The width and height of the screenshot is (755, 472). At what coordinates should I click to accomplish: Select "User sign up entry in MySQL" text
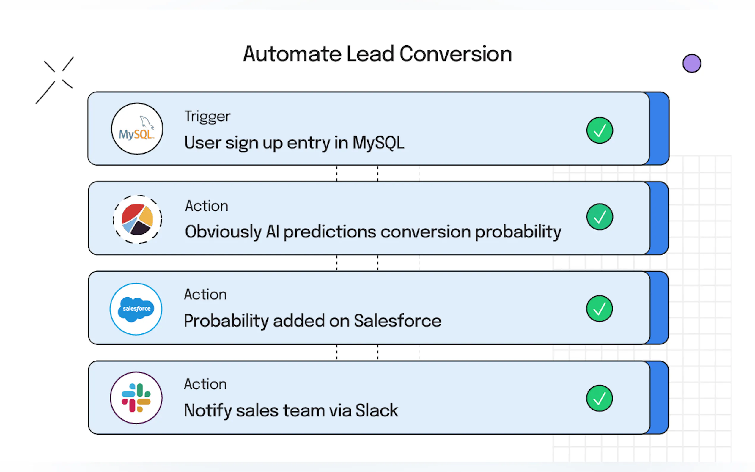[294, 143]
